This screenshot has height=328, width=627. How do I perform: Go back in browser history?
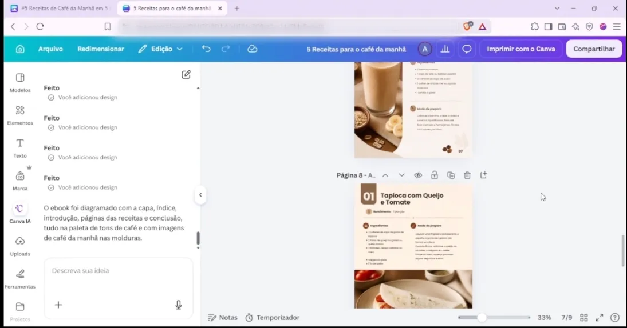[13, 27]
